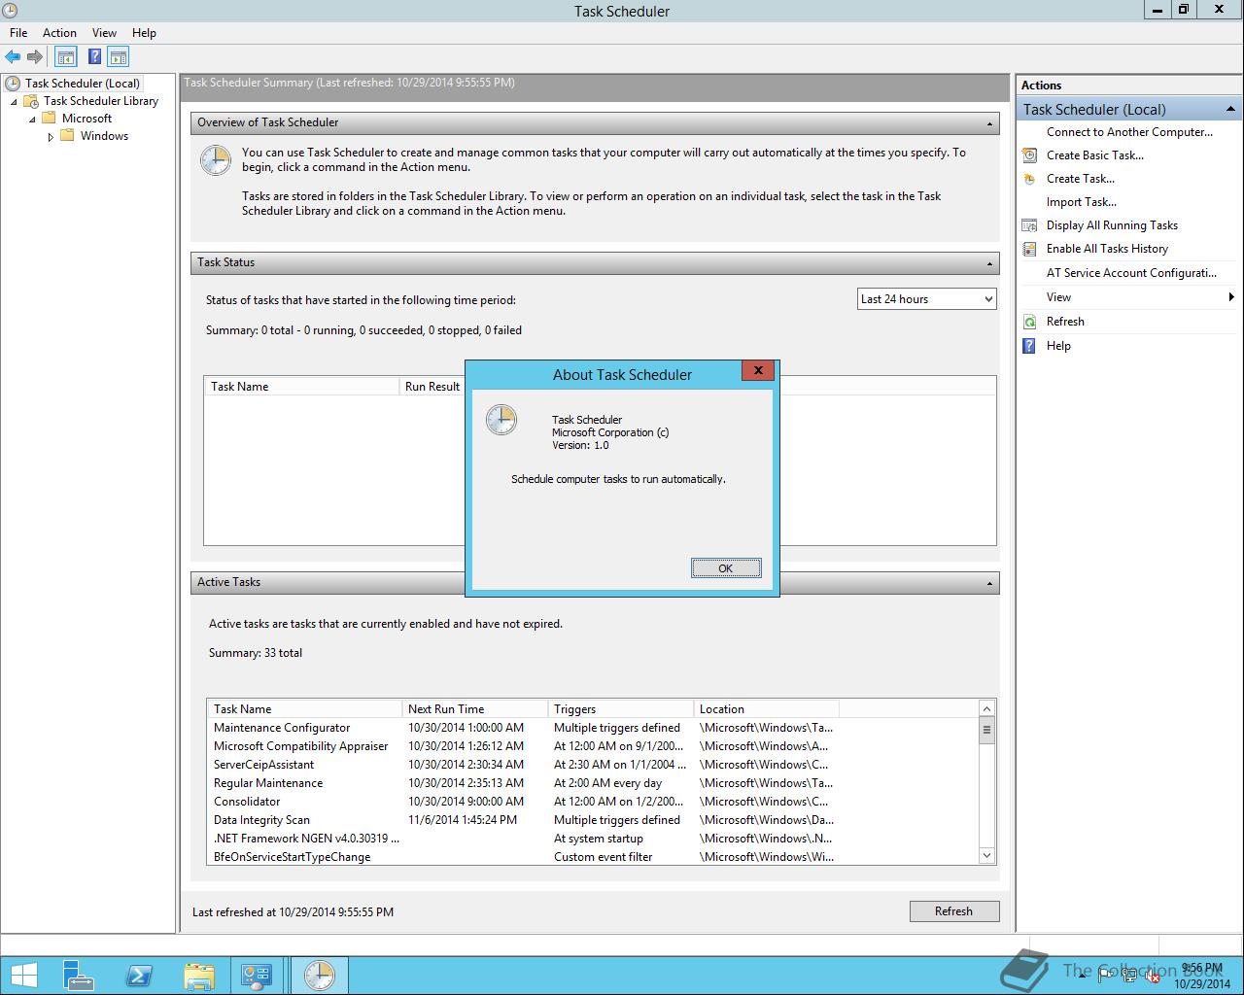
Task: Click the Enable All Tasks History icon
Action: point(1030,249)
